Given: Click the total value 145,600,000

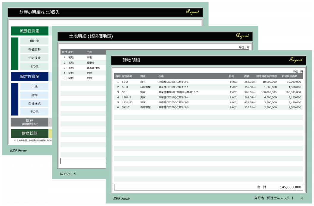Looking at the screenshot, I should pyautogui.click(x=291, y=187).
